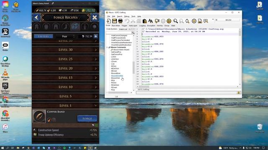
Task: Select the chest armor category icon
Action: point(46,27)
